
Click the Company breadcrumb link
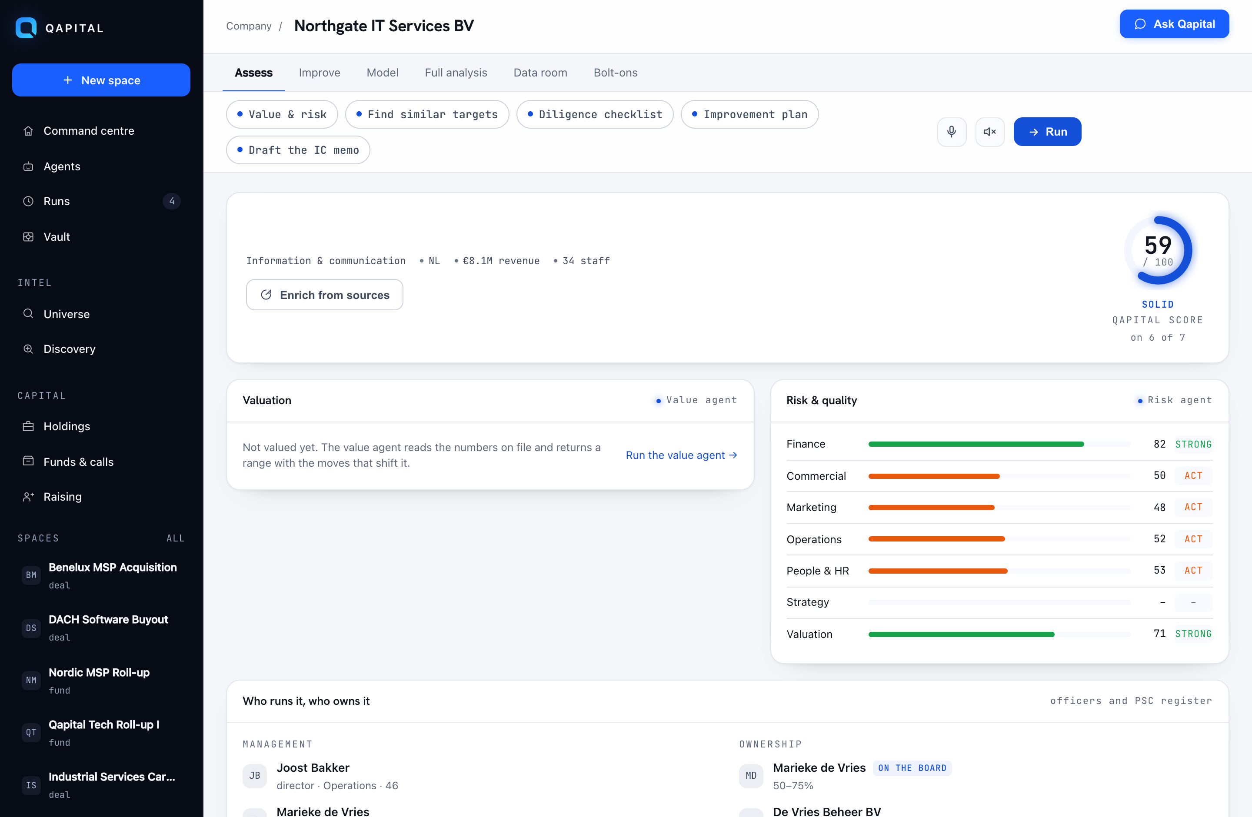pyautogui.click(x=249, y=26)
